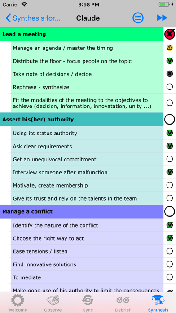The image size is (176, 313).
Task: Toggle the green check for Ask clear requirements
Action: [170, 146]
